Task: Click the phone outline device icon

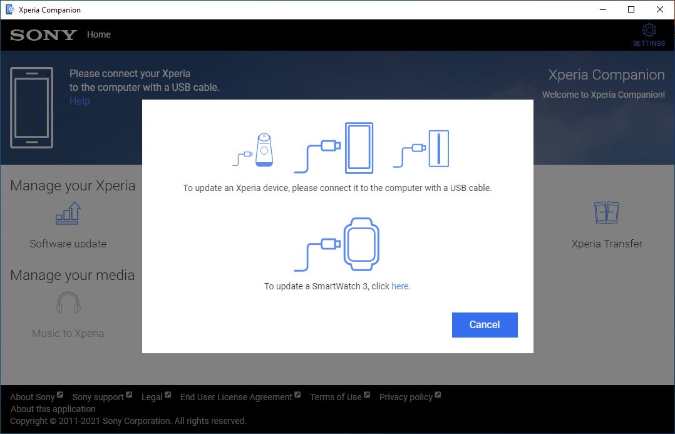Action: pyautogui.click(x=31, y=108)
